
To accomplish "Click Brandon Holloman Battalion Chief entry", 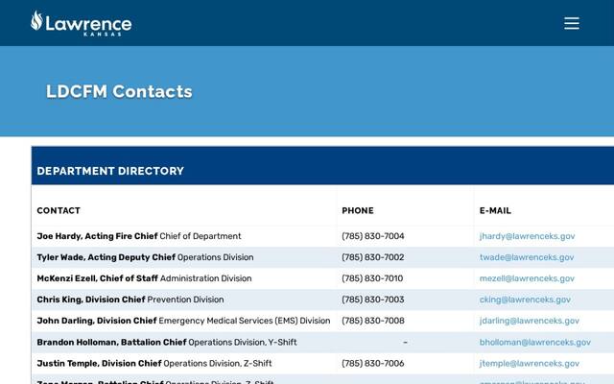I will [x=166, y=343].
